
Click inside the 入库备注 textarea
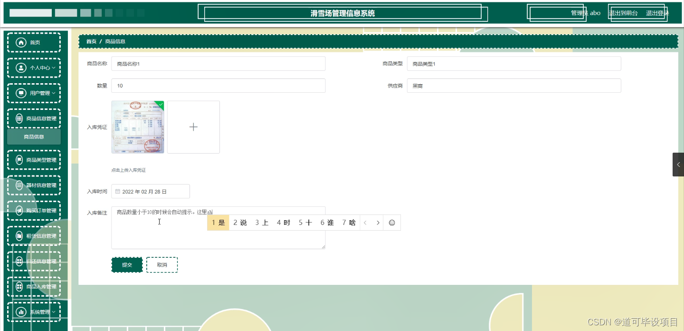tap(218, 228)
